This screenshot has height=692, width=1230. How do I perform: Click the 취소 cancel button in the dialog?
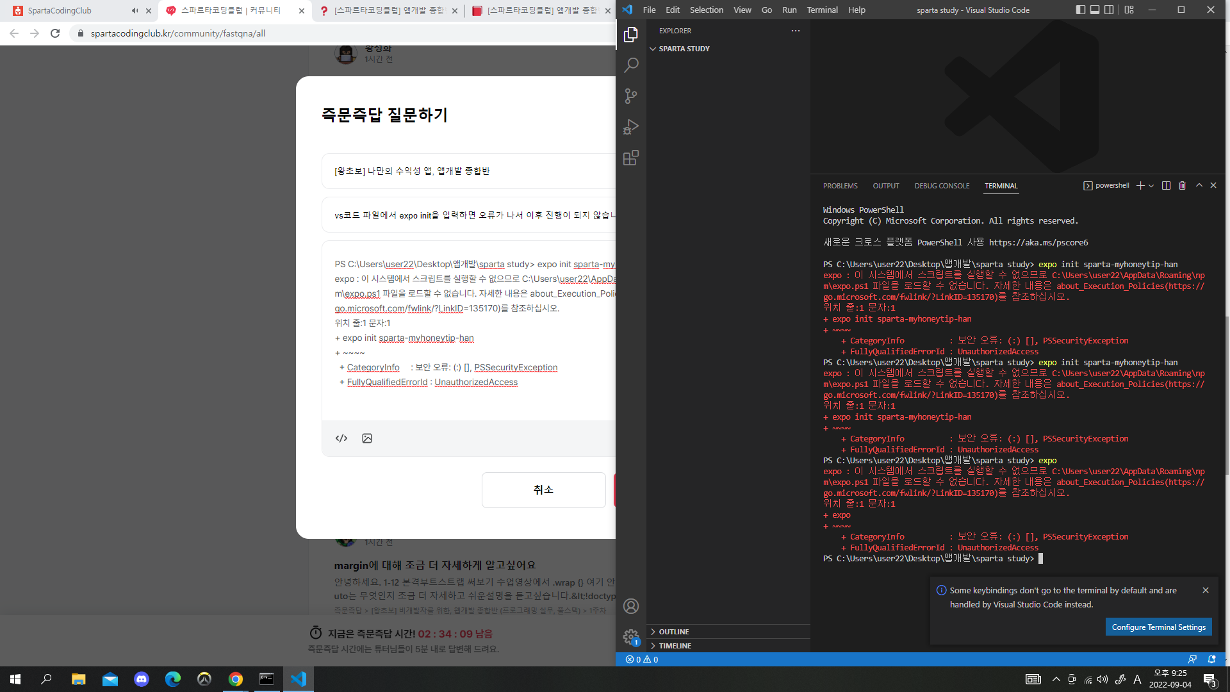tap(543, 490)
